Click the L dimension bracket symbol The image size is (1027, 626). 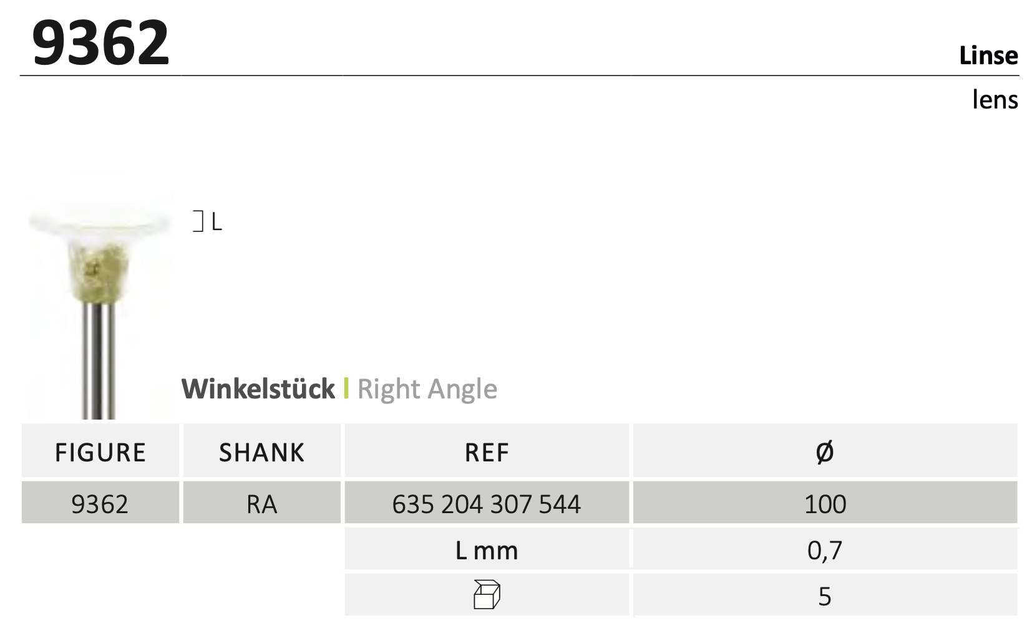[198, 221]
